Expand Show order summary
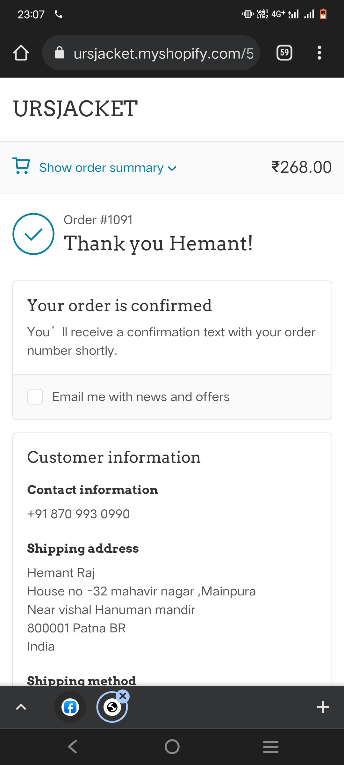This screenshot has height=765, width=344. click(101, 168)
